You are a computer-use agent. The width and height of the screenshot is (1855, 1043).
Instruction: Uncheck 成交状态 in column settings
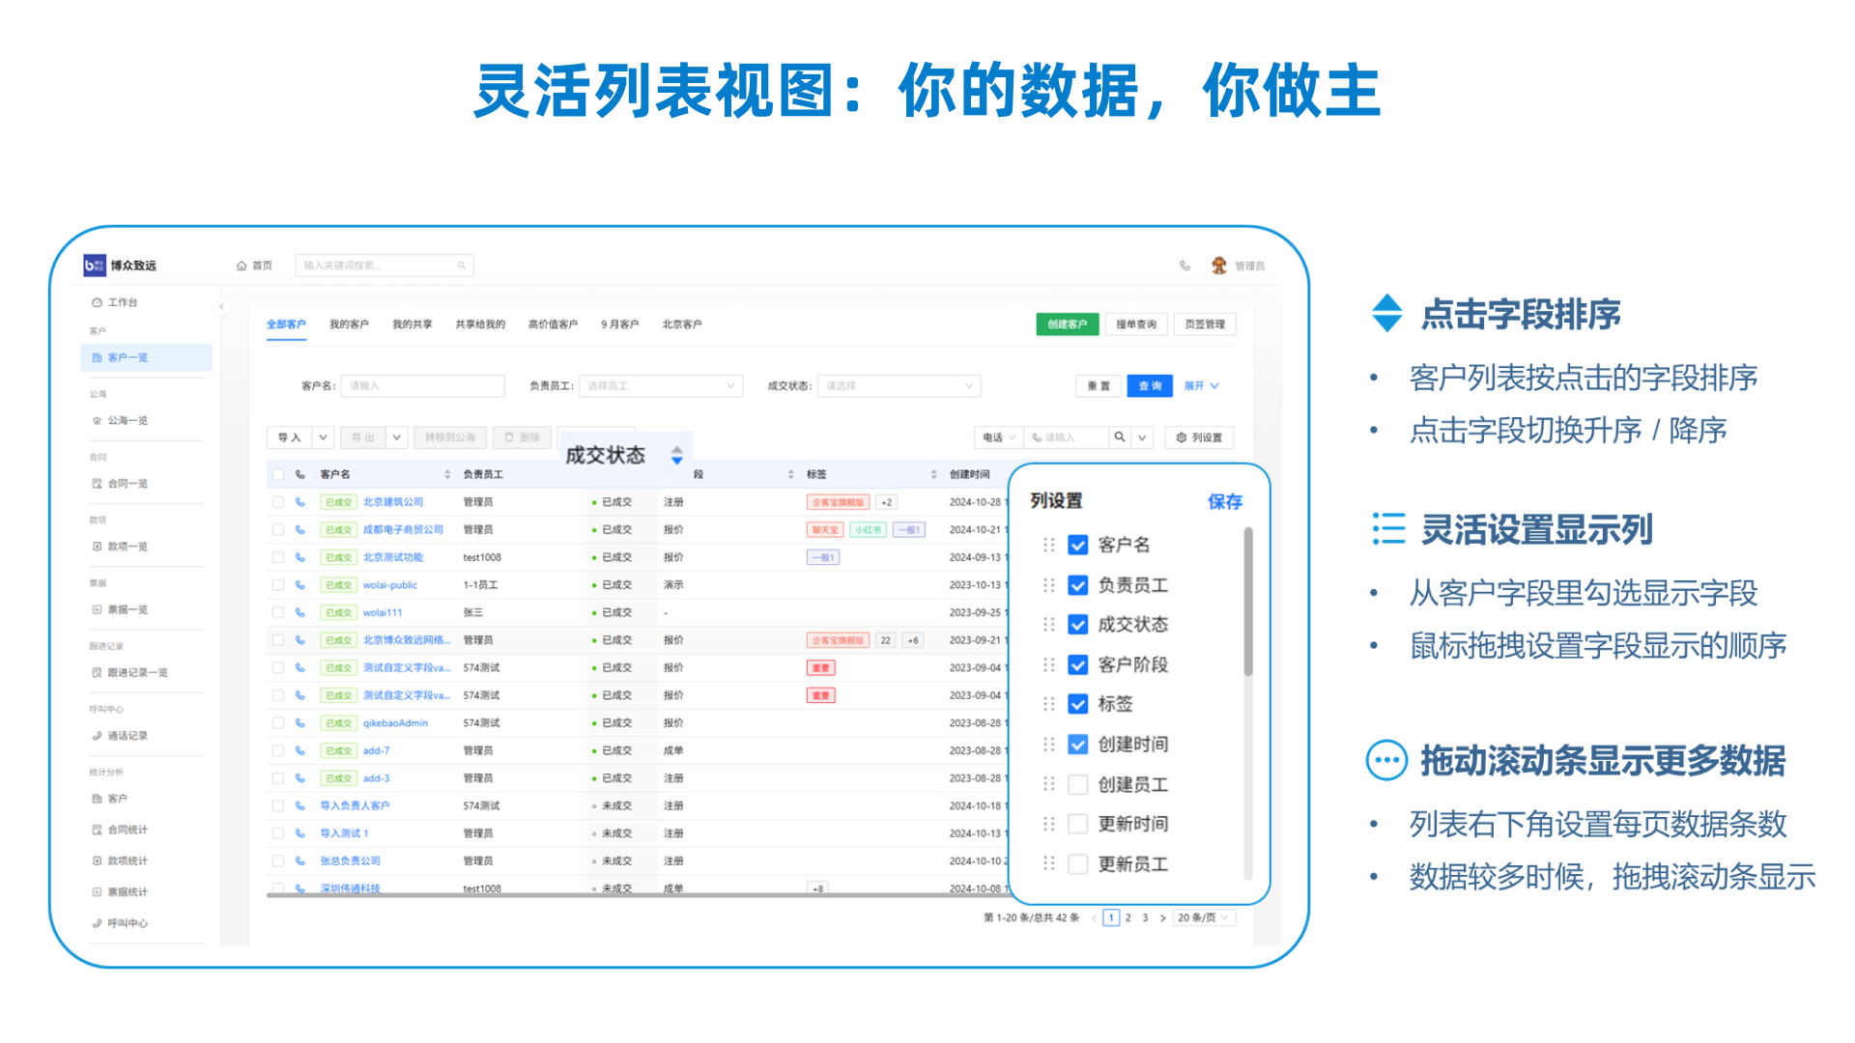(x=1078, y=625)
